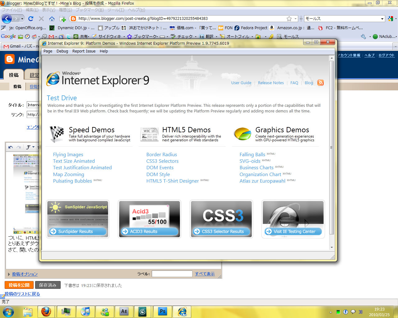This screenshot has height=318, width=398.
Task: Switch to Firefox in the taskbar
Action: point(46,311)
